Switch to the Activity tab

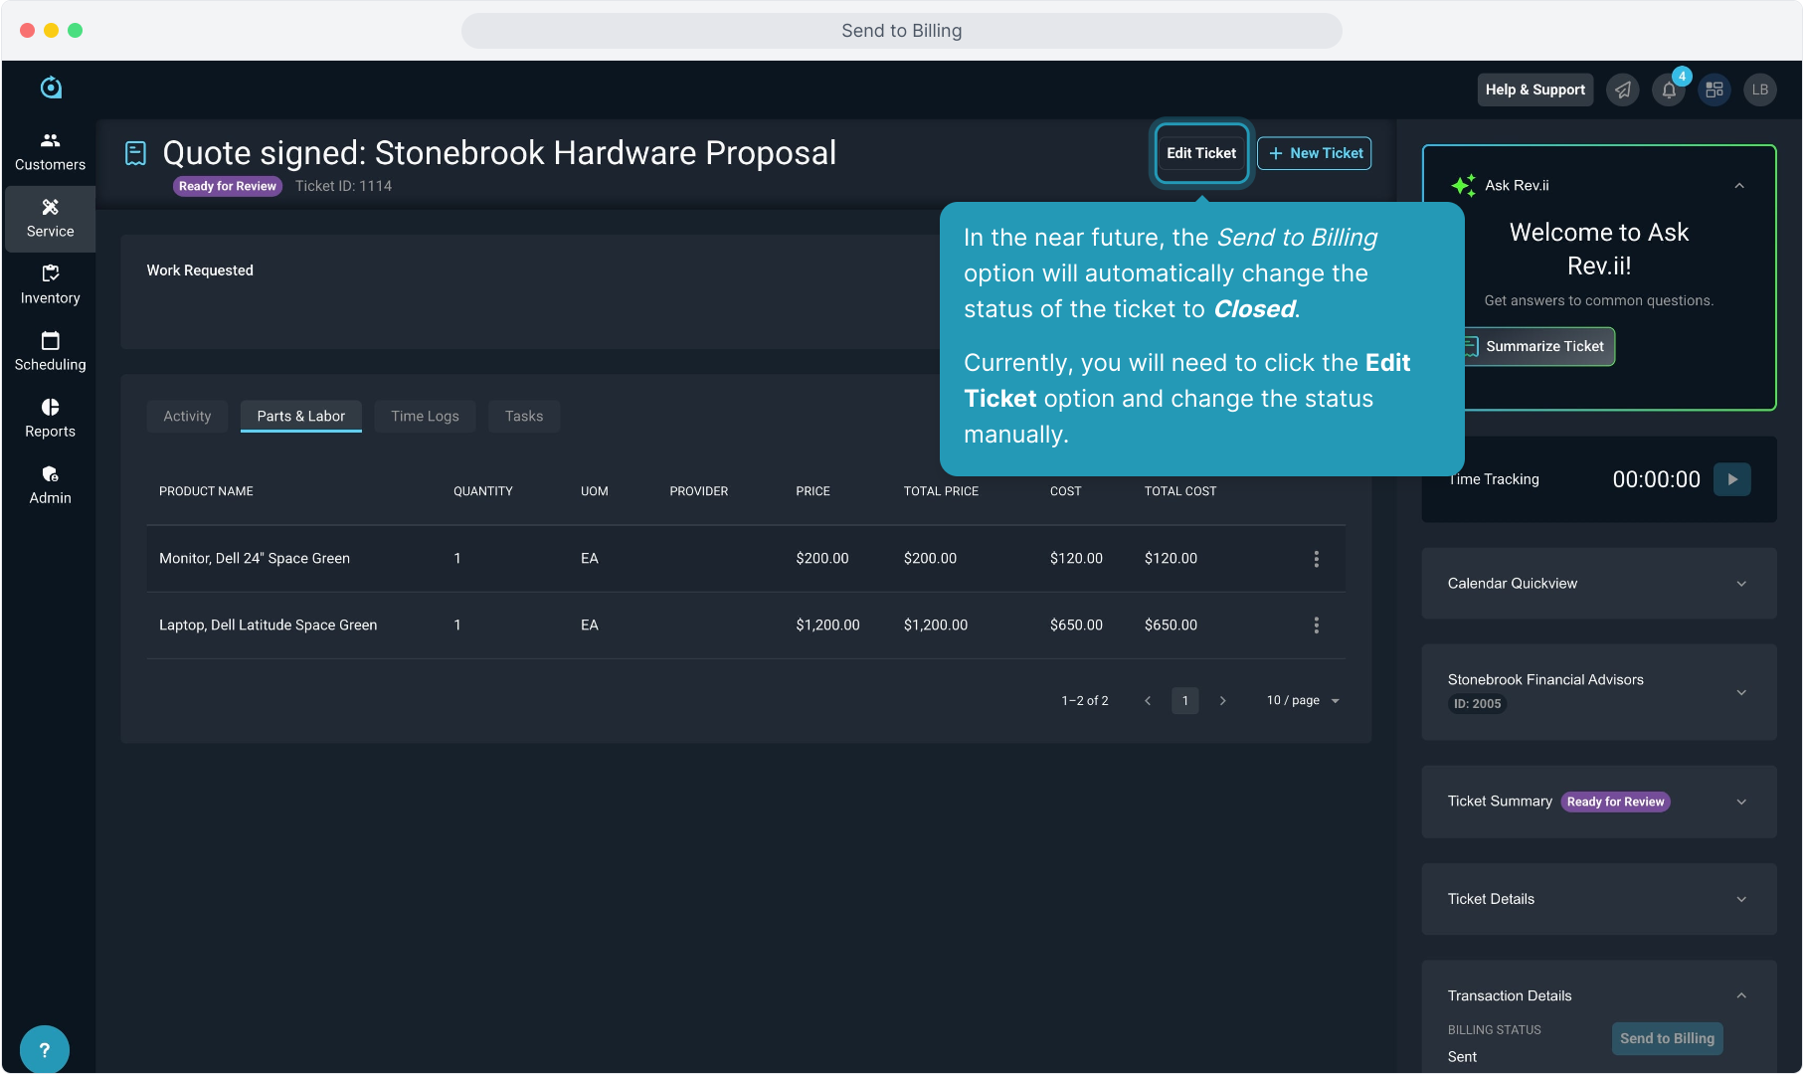click(x=187, y=416)
